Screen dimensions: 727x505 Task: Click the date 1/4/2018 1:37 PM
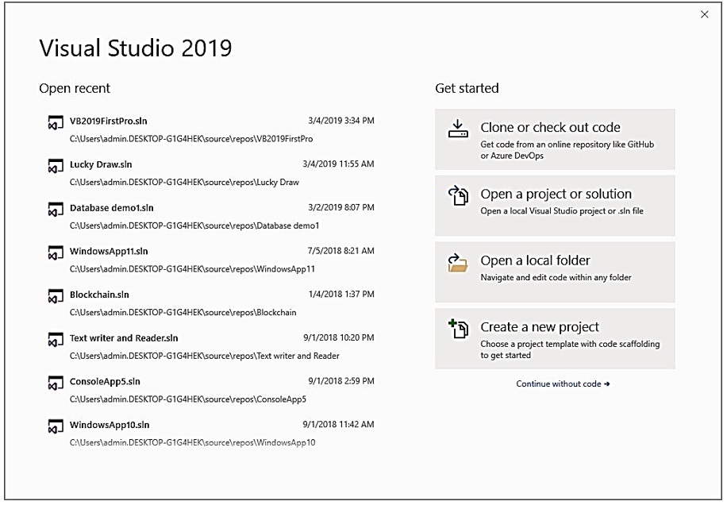pos(341,294)
